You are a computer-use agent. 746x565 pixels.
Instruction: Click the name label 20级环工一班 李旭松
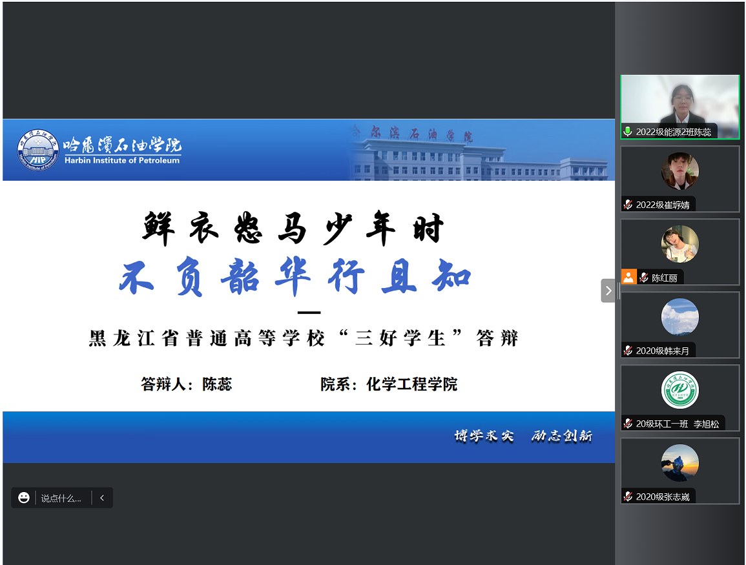point(677,424)
